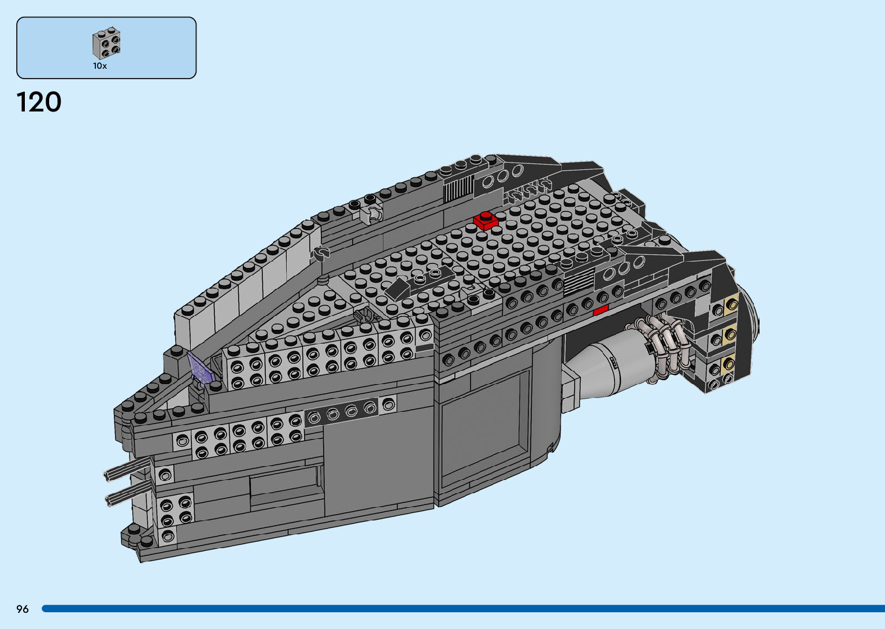Select the red 1x1 plate on deck

click(485, 221)
